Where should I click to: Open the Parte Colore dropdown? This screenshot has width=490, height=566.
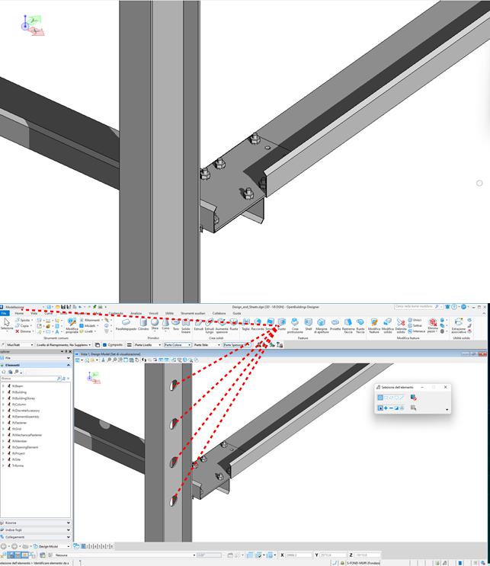tap(177, 345)
